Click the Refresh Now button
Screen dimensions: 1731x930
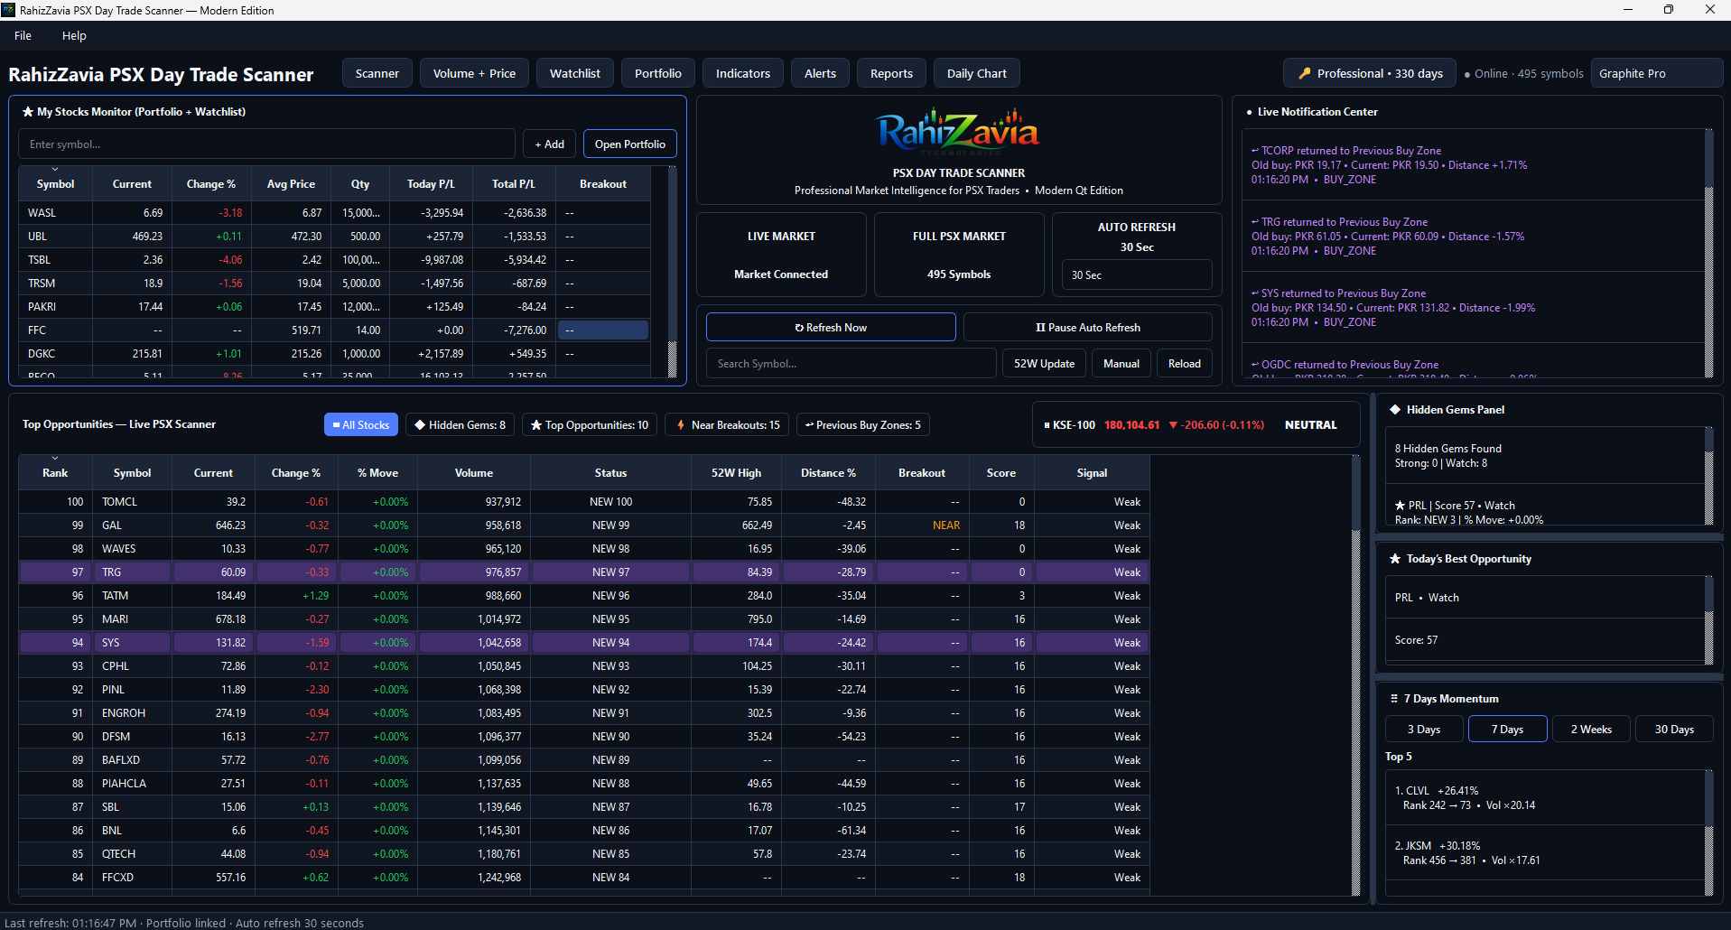831,328
